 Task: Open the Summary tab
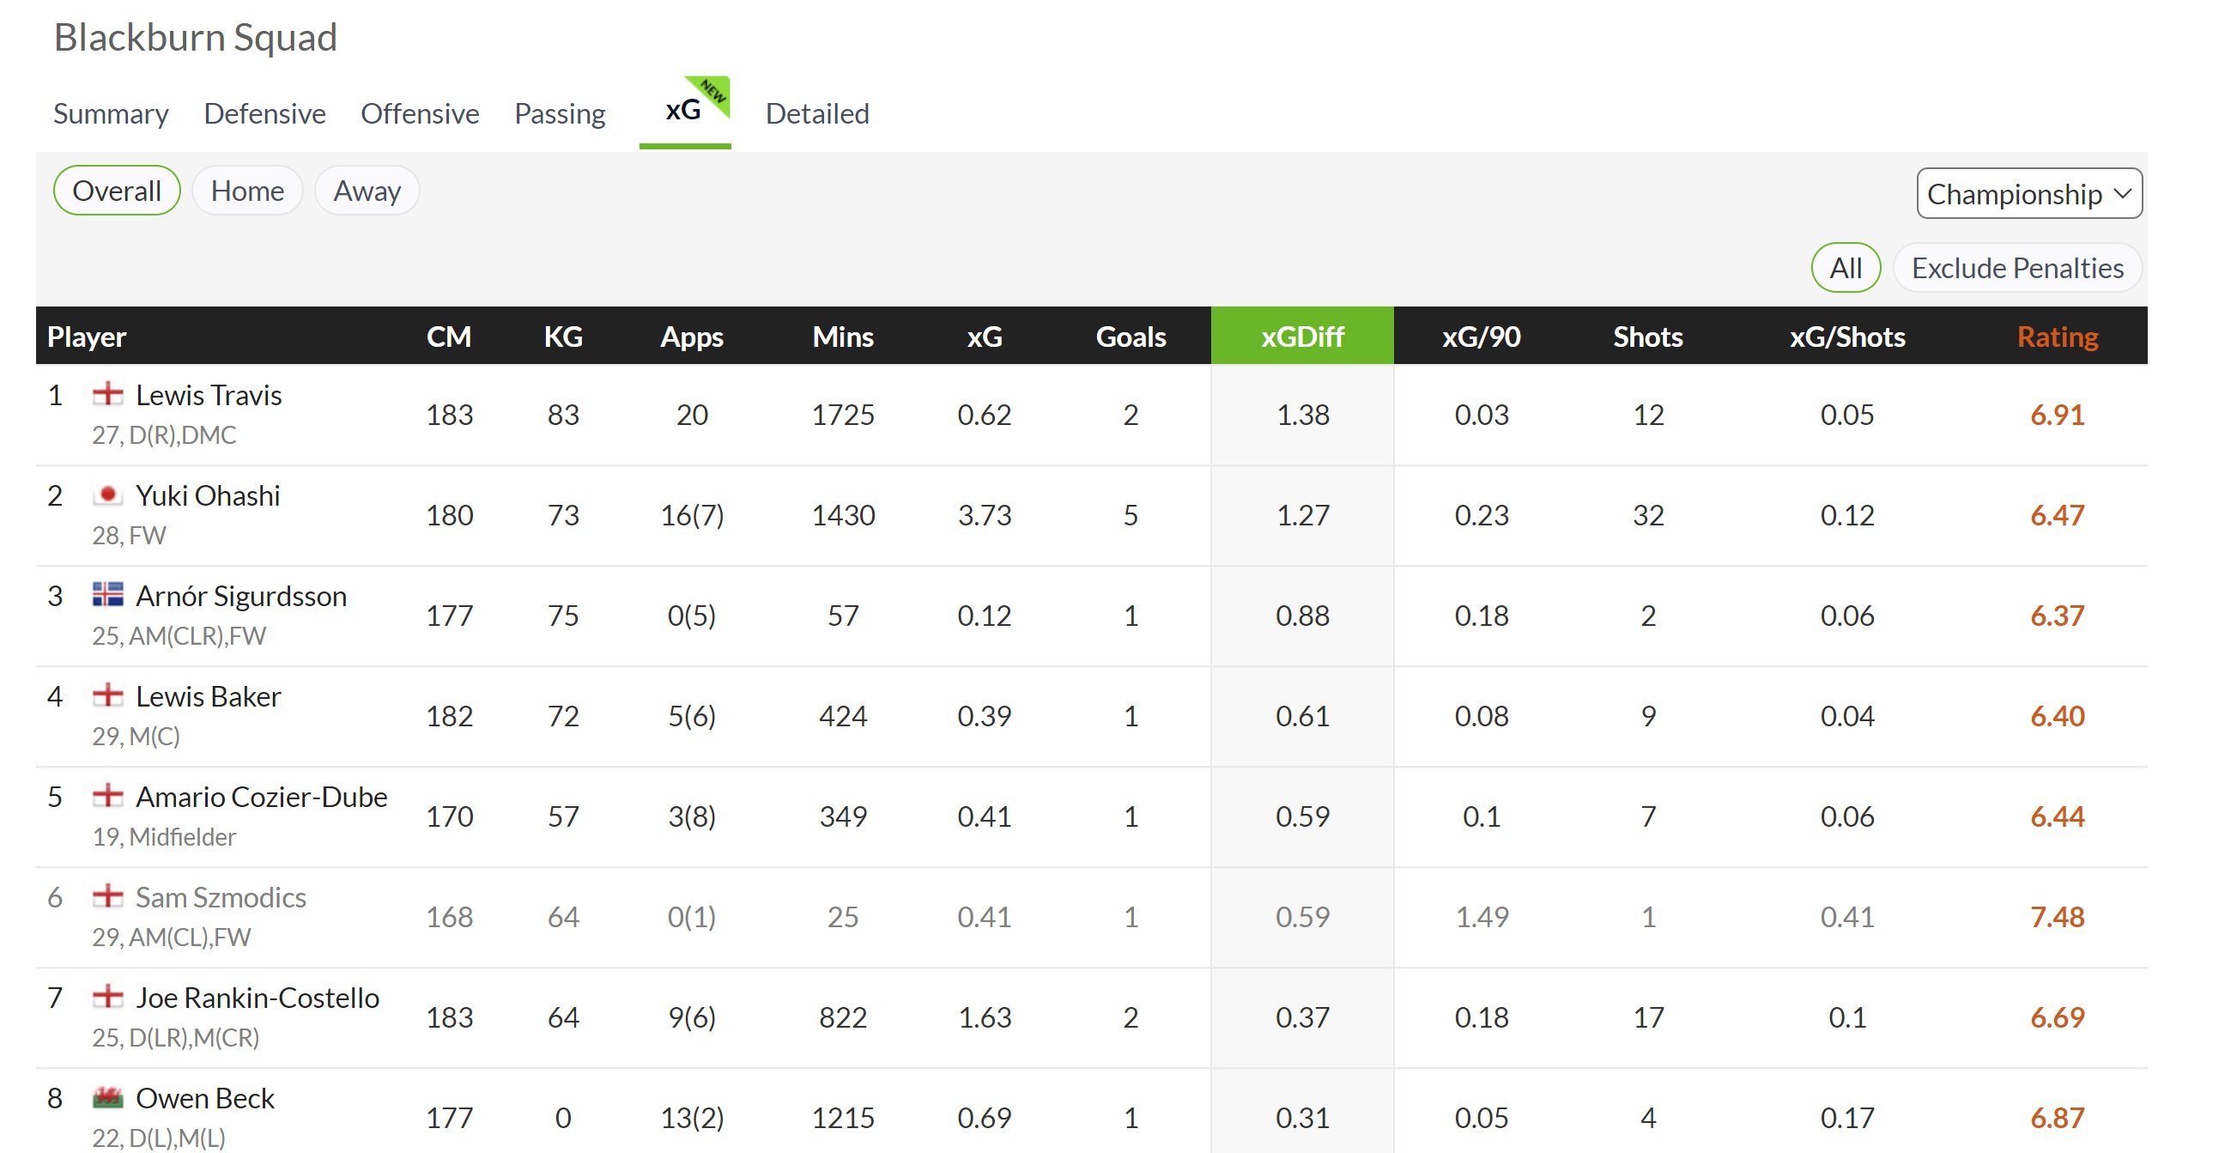point(111,112)
